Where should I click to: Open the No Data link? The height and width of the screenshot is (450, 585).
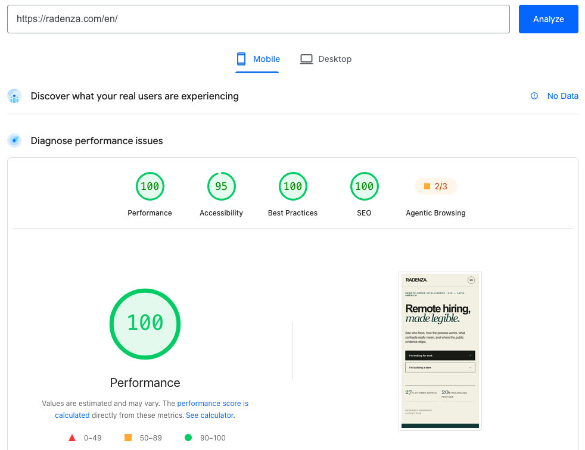pos(562,96)
